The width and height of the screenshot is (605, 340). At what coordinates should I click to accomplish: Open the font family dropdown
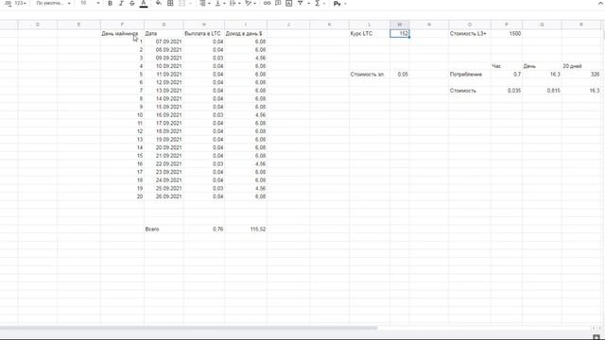[x=53, y=4]
